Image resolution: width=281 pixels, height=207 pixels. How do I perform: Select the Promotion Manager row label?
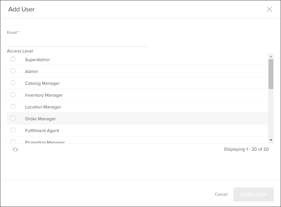pos(45,142)
